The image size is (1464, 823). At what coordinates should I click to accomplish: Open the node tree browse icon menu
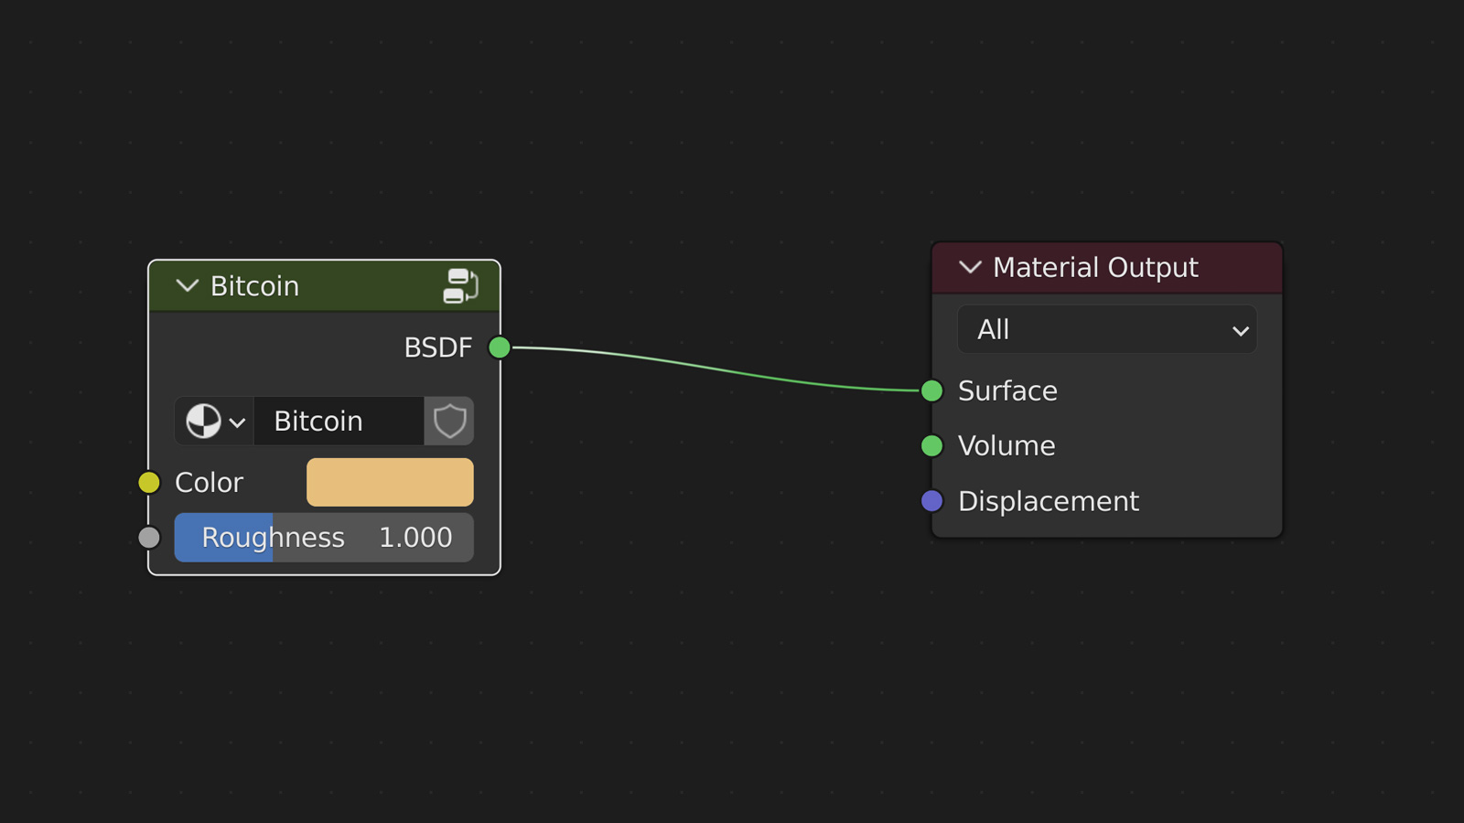tap(214, 422)
